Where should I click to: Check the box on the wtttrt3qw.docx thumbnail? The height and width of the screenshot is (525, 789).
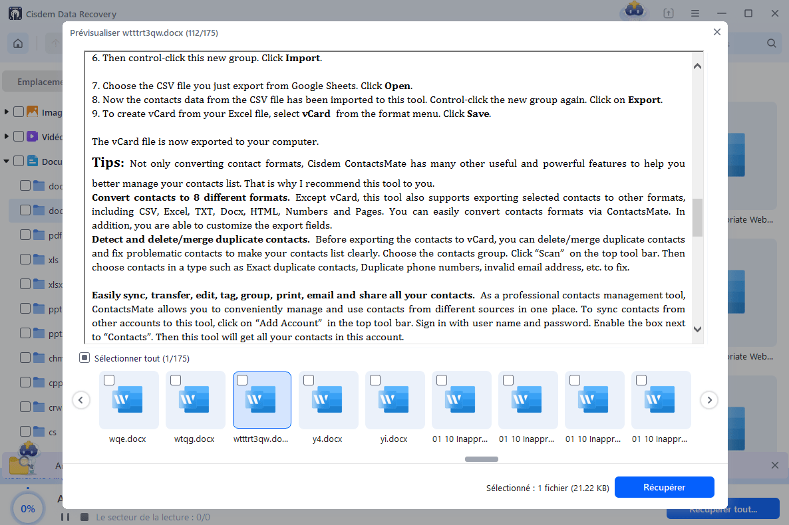point(242,380)
